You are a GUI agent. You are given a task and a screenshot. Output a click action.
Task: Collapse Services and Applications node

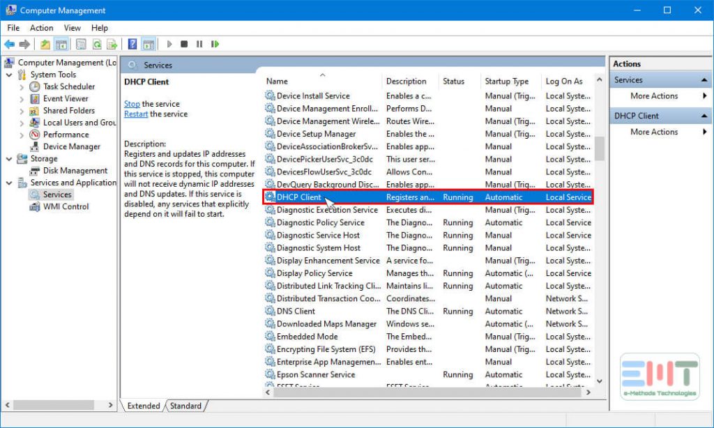[9, 183]
